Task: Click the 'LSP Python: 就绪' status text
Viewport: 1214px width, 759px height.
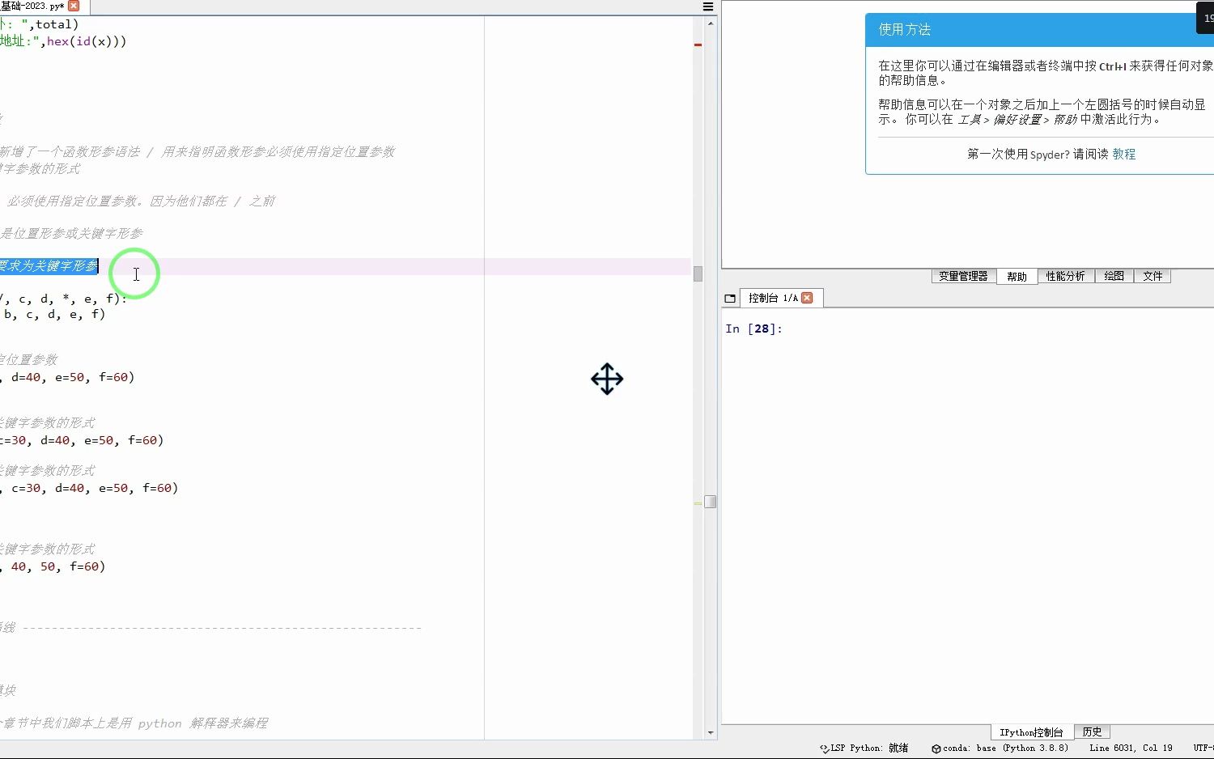Action: click(x=869, y=748)
